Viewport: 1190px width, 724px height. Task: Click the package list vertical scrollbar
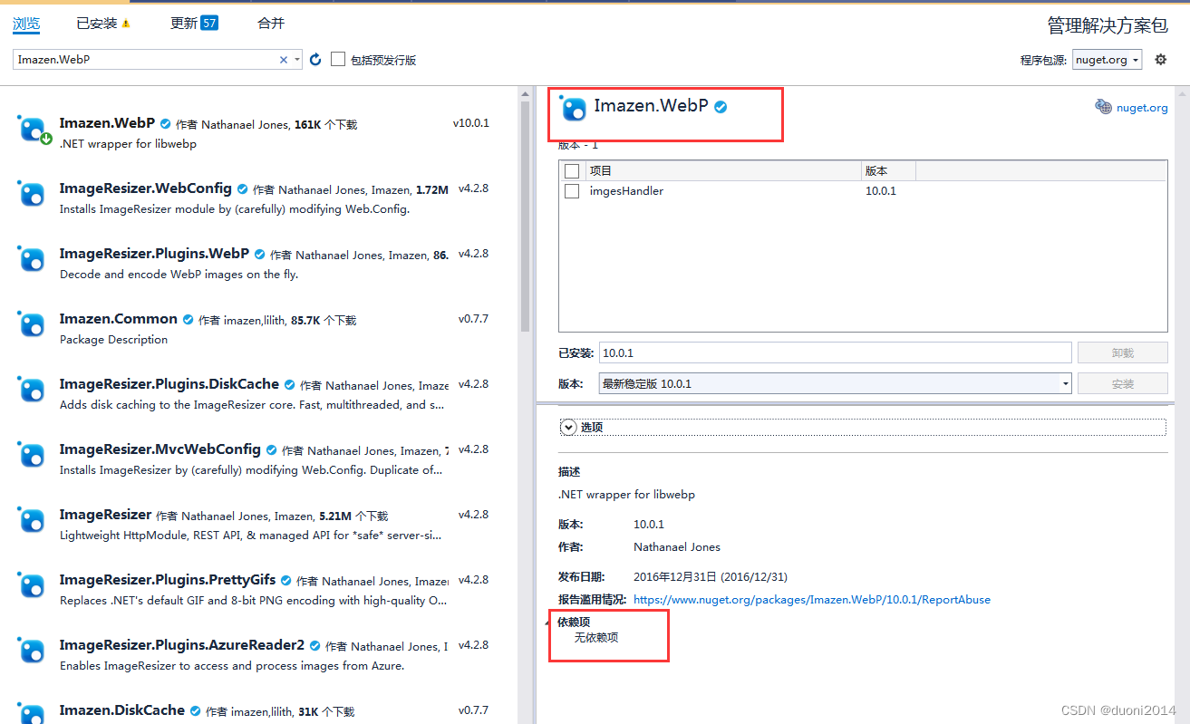point(525,217)
